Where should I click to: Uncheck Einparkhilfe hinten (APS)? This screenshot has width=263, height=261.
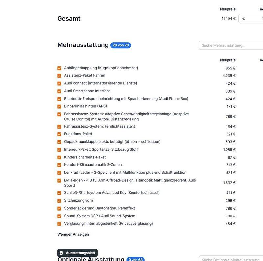59,107
